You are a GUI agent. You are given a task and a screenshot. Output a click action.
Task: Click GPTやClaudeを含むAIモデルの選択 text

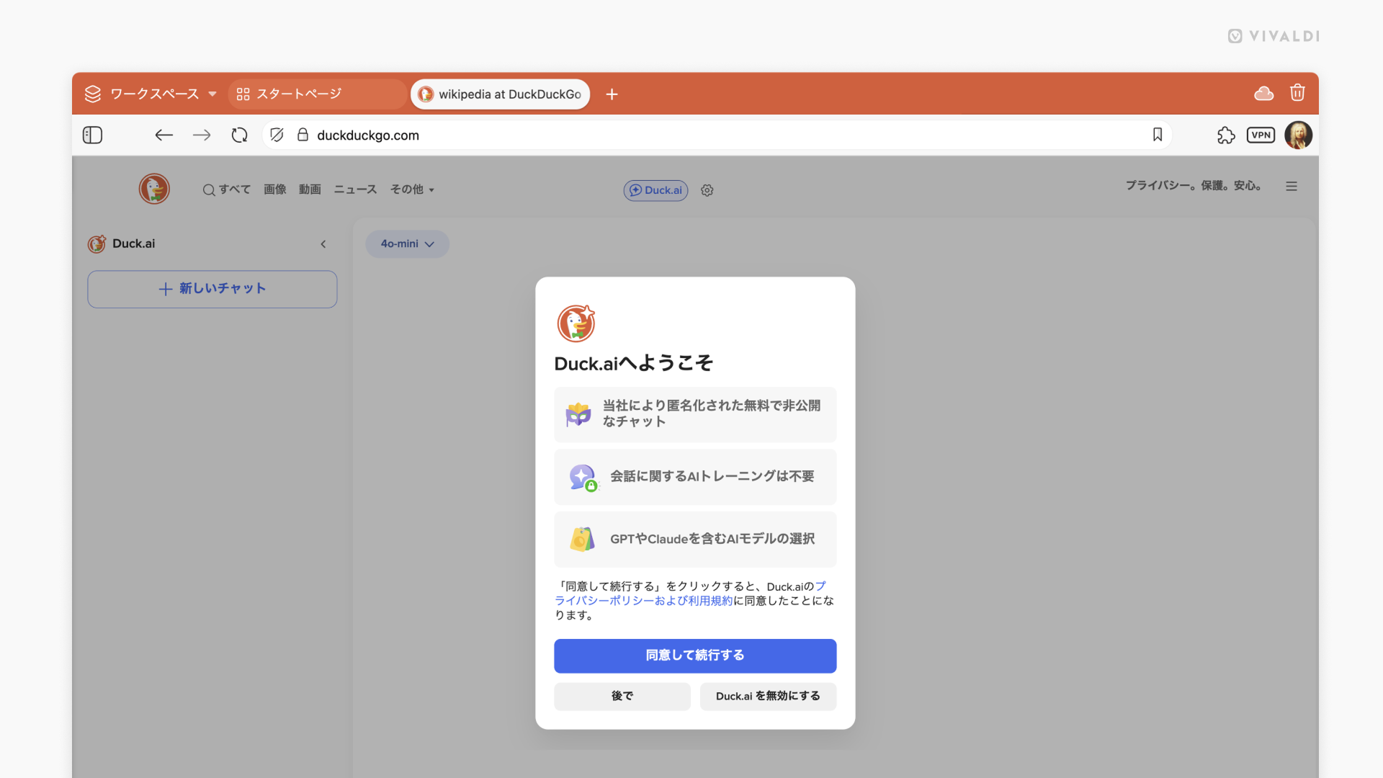(x=712, y=539)
